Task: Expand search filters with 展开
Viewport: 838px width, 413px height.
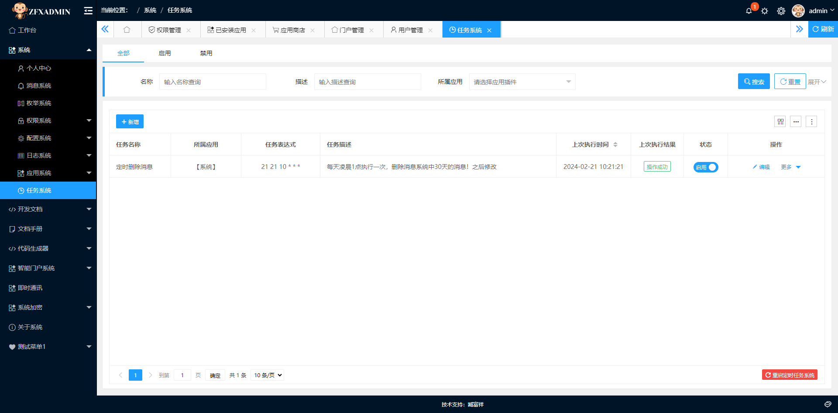Action: (817, 82)
